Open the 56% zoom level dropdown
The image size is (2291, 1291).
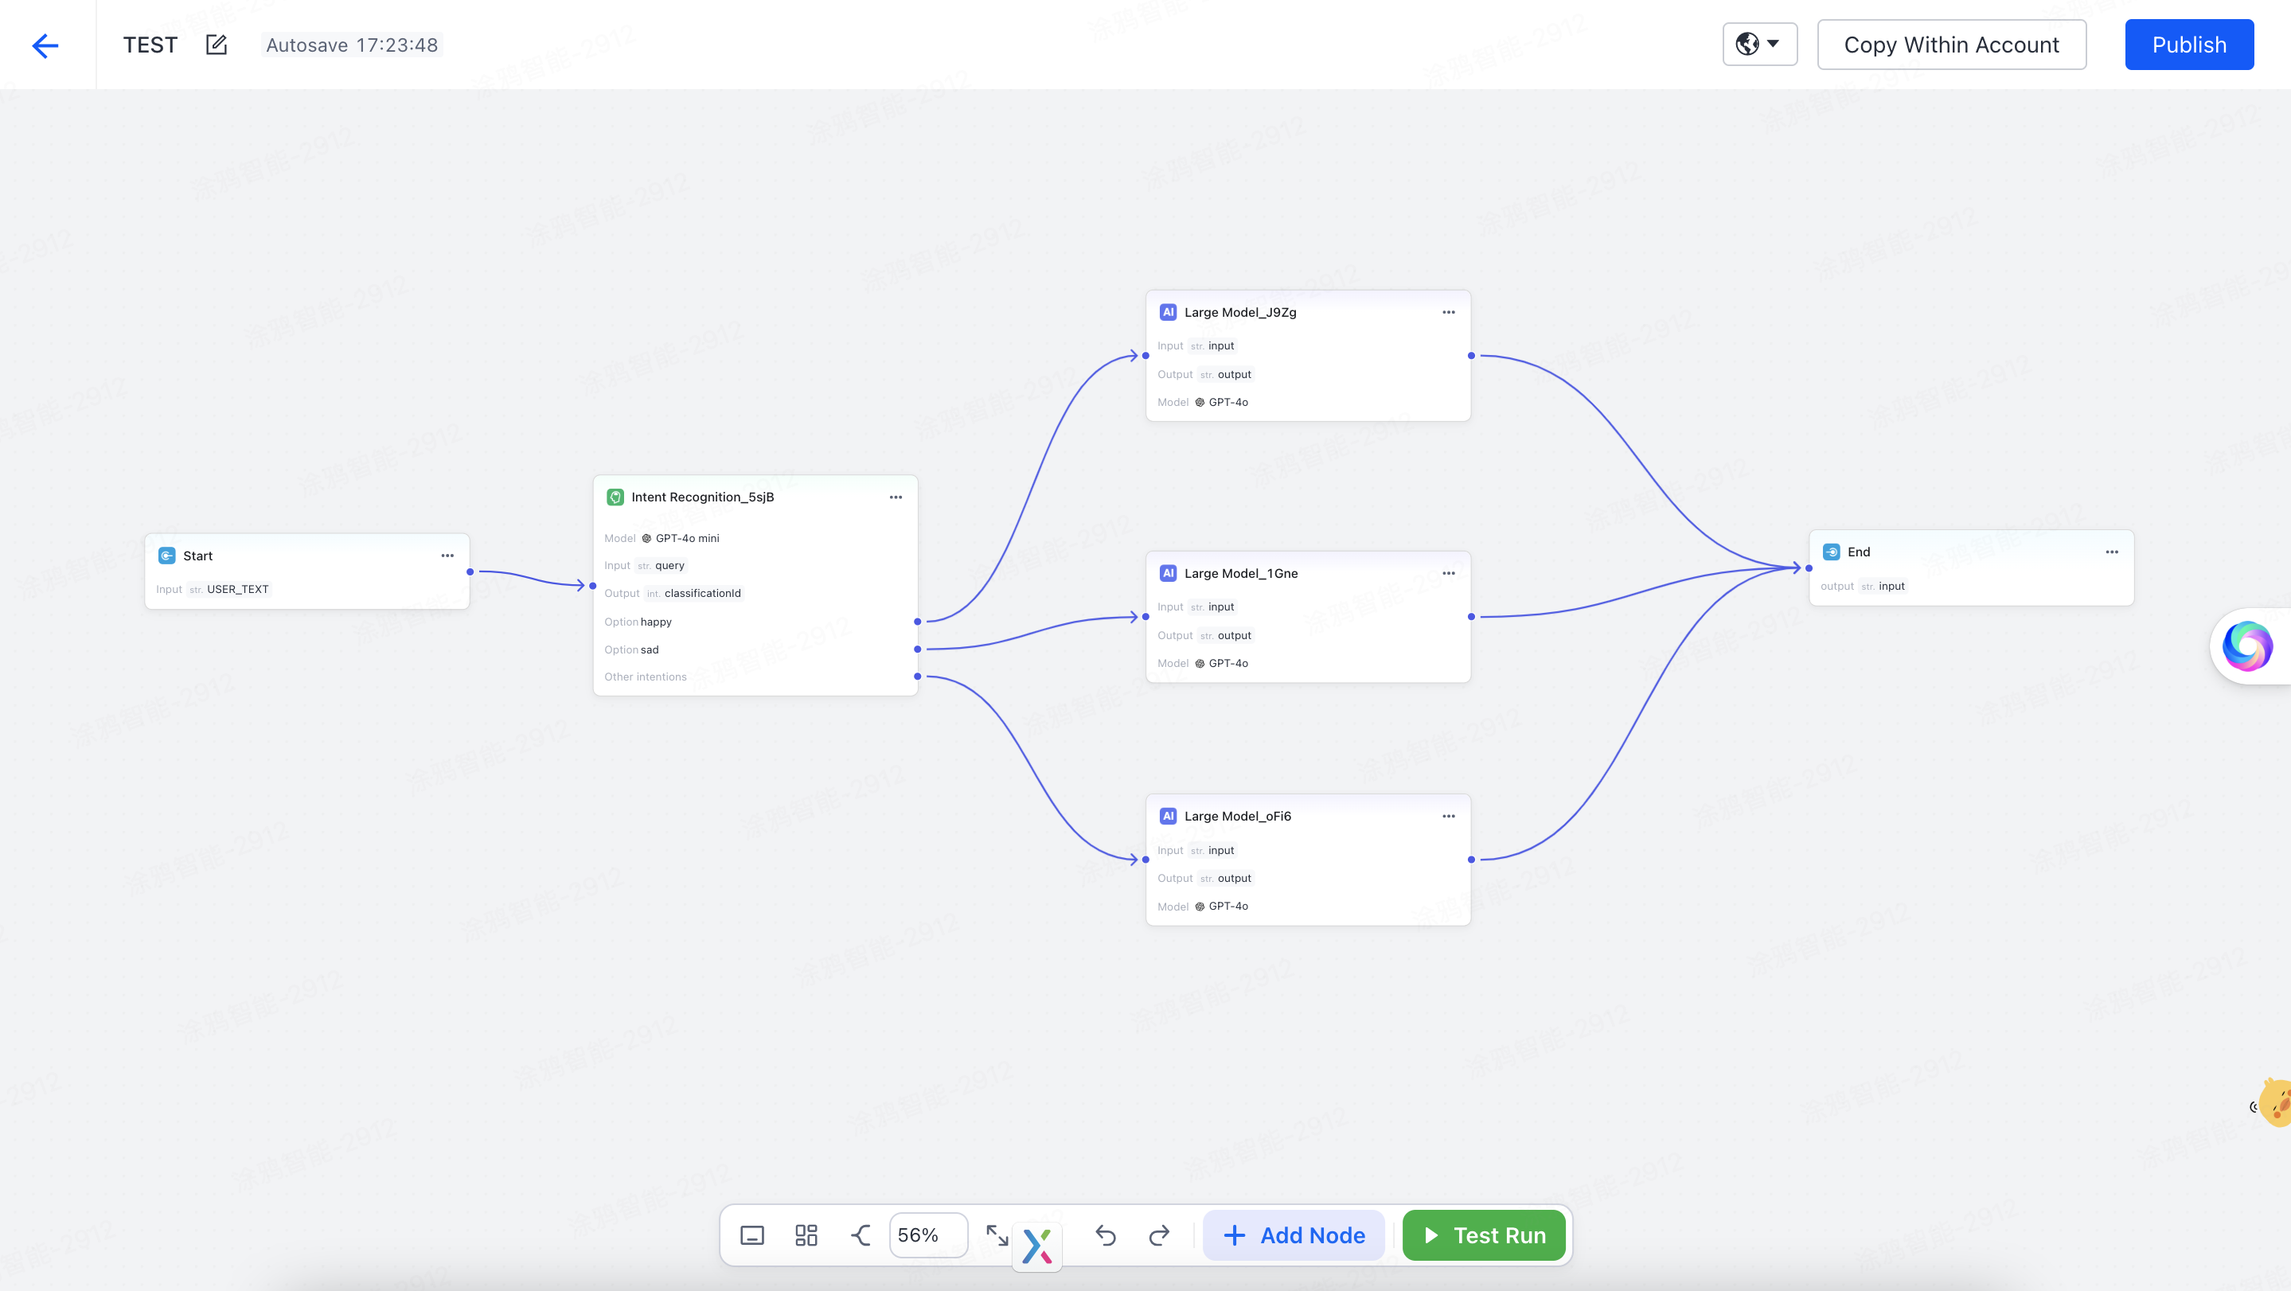tap(927, 1235)
